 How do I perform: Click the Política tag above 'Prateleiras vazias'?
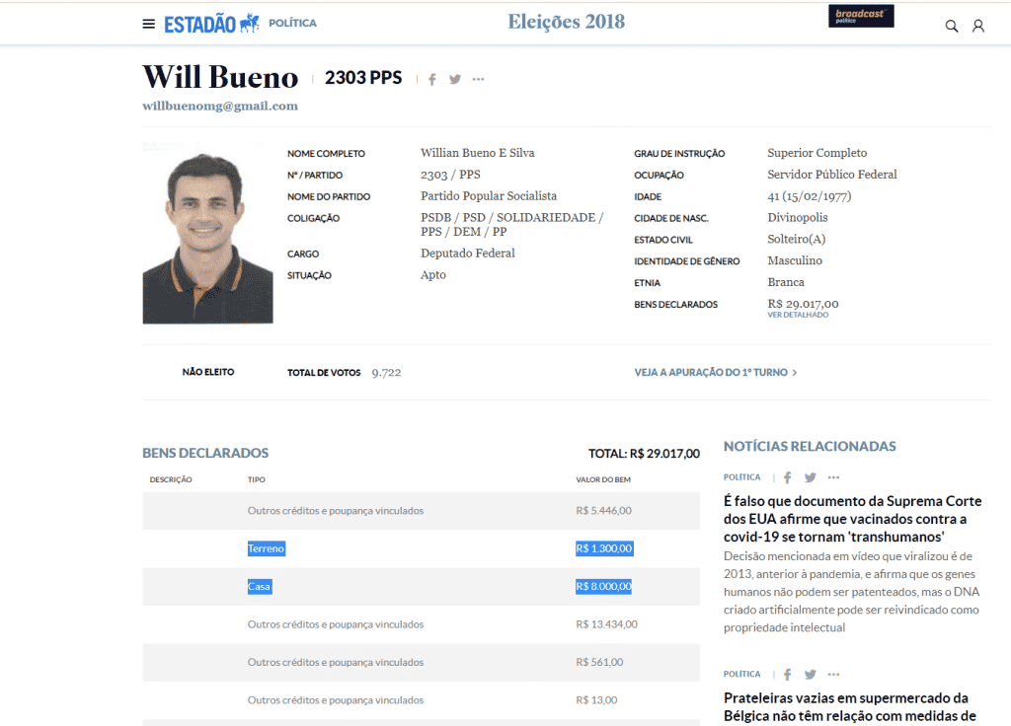click(741, 674)
